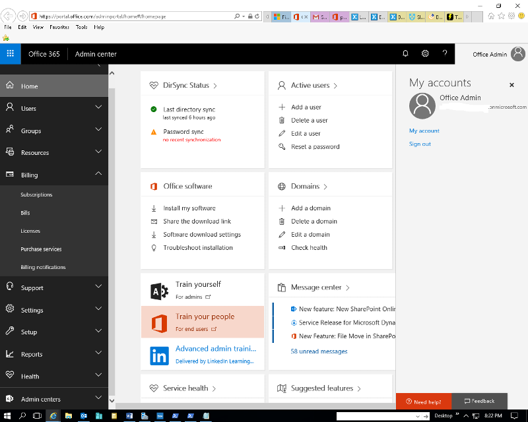Click the help question mark icon
Image resolution: width=528 pixels, height=422 pixels.
tap(445, 53)
